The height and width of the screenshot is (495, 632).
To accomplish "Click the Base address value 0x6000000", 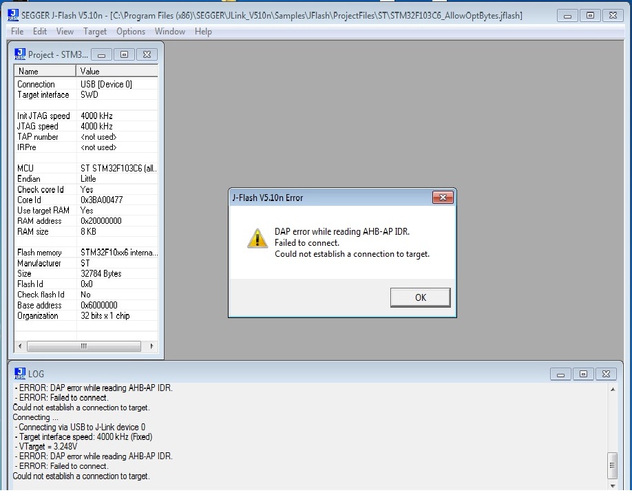I will [x=98, y=305].
